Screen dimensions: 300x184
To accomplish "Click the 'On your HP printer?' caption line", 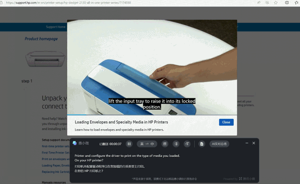I will point(89,160).
